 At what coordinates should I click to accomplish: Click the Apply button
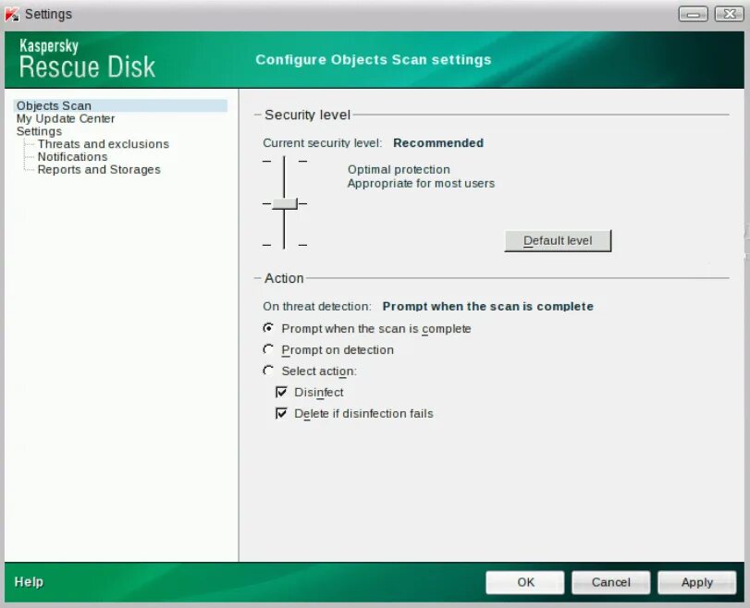click(x=697, y=582)
